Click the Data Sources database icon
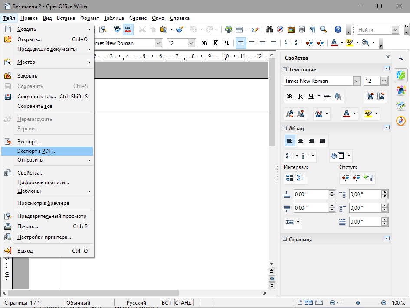410x308 pixels. tap(302, 29)
